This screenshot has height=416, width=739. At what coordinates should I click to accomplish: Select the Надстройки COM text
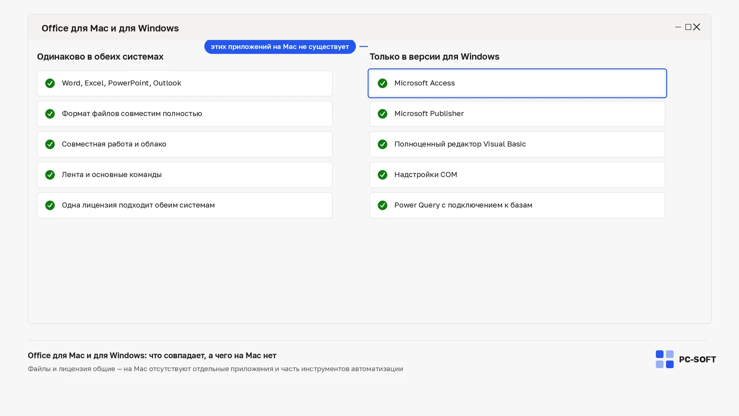click(x=426, y=175)
